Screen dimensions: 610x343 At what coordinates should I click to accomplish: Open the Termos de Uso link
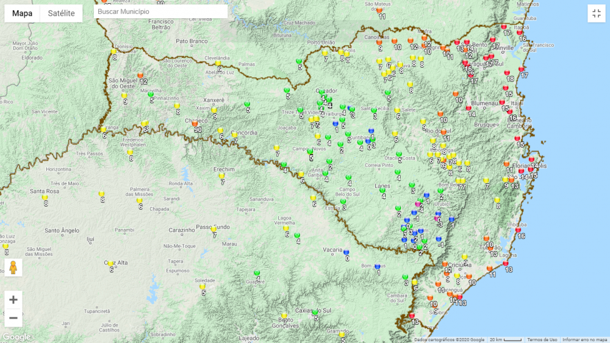point(542,339)
